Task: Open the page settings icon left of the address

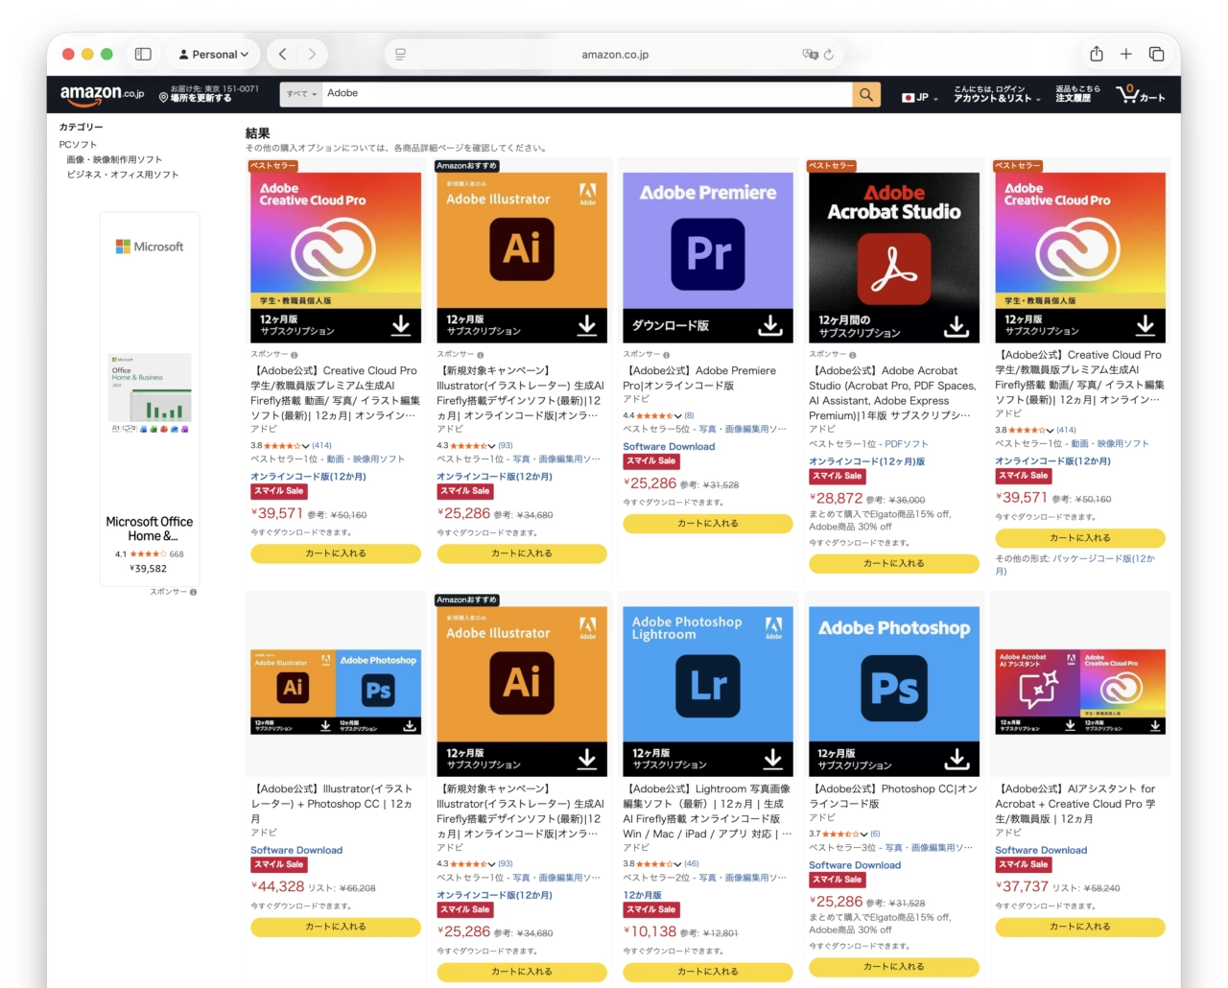Action: tap(400, 55)
